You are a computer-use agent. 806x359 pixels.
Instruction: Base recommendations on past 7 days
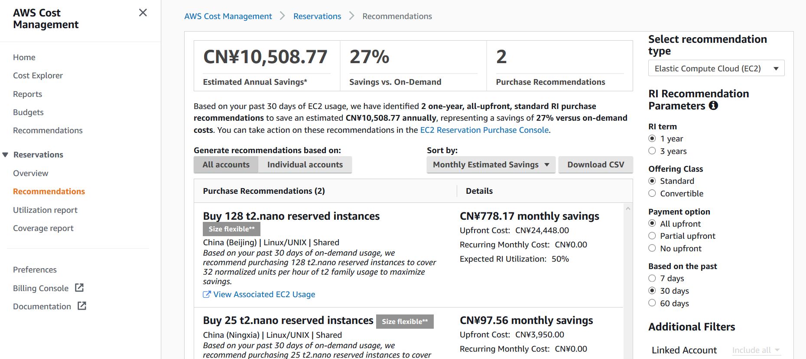click(x=652, y=278)
